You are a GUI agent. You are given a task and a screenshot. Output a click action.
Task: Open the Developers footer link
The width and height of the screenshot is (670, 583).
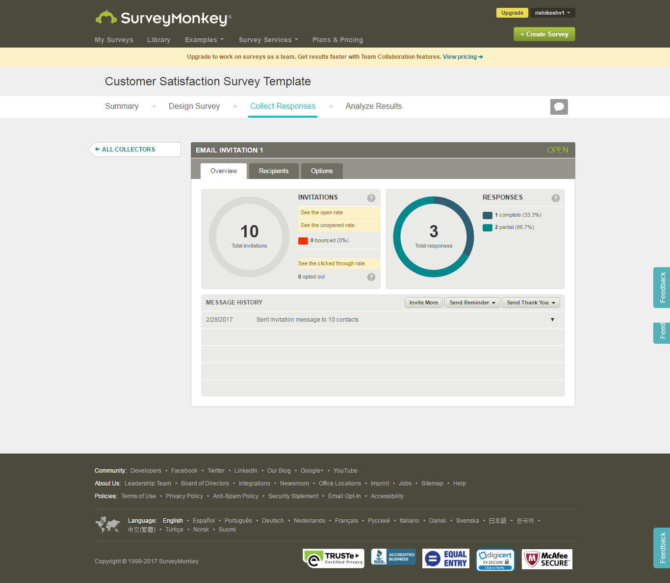(x=146, y=471)
